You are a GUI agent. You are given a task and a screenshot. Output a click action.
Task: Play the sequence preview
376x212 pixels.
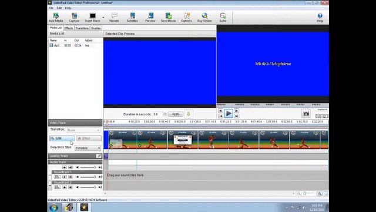(229, 113)
